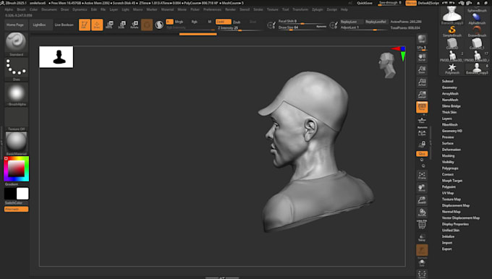Select the PolyMesh3D star tool

[451, 69]
